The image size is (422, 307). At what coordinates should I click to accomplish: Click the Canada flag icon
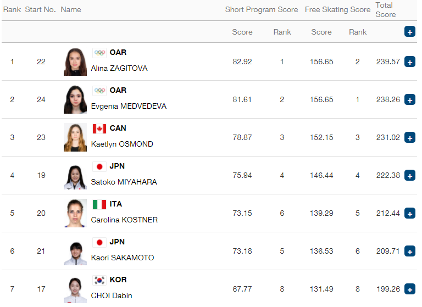pos(99,129)
